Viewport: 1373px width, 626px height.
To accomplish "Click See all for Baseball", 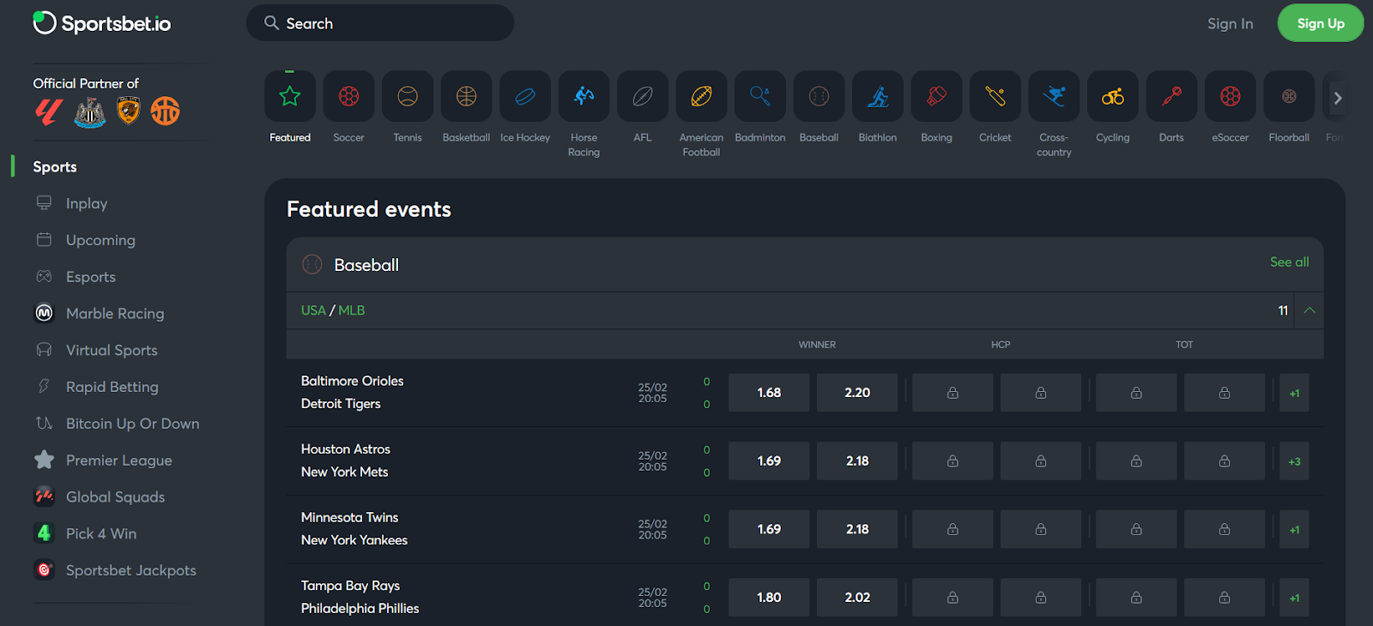I will coord(1289,262).
